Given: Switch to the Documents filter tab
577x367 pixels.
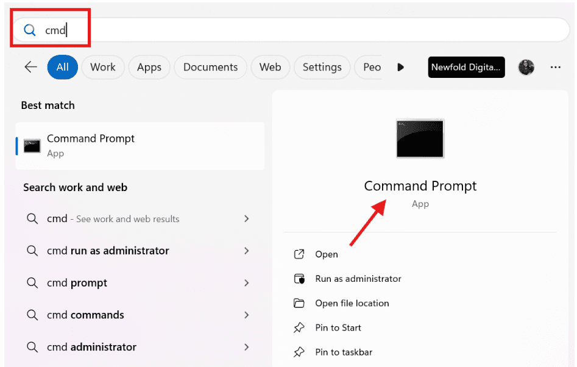Looking at the screenshot, I should tap(210, 68).
